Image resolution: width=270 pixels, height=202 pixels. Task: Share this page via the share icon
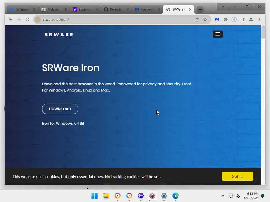coord(196,19)
